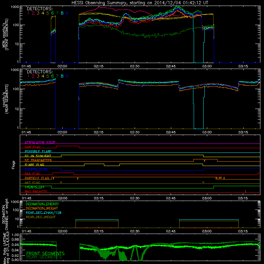Click the FRONTS_OFF flag label
The image size is (264, 264).
(35, 187)
